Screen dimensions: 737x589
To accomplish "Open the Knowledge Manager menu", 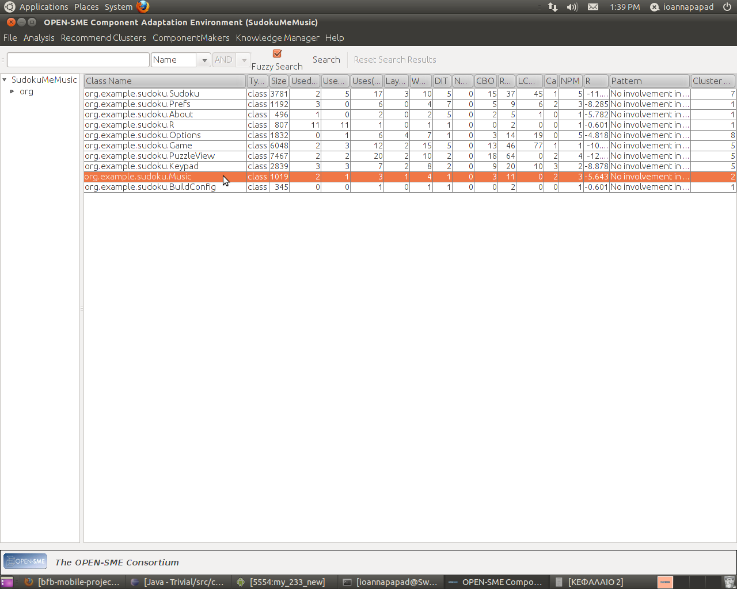I will [x=278, y=38].
